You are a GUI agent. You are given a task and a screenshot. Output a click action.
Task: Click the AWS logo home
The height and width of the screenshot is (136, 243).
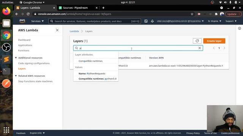[x=22, y=21]
